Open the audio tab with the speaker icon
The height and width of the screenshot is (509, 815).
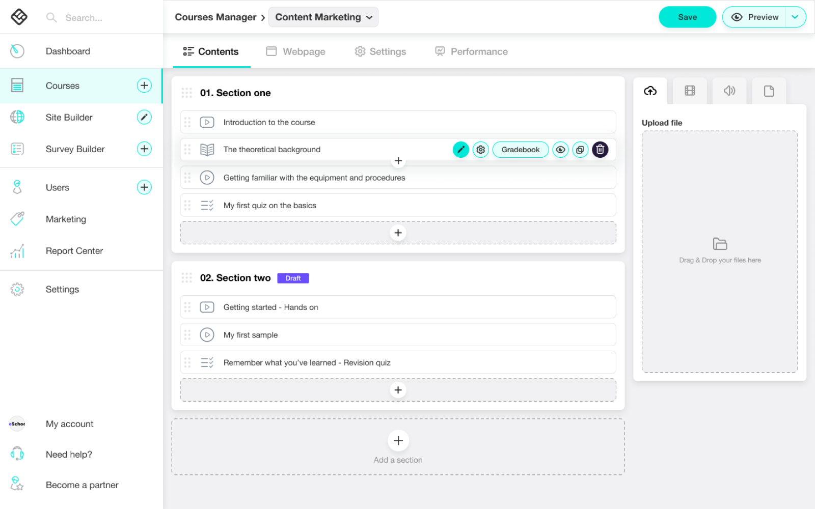pyautogui.click(x=729, y=91)
